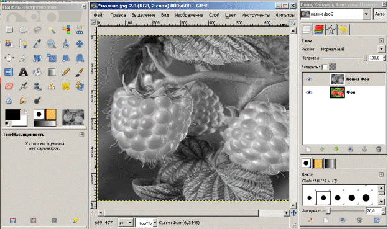Image resolution: width=388 pixels, height=229 pixels.
Task: Select the Scale tool
Action: point(52,58)
